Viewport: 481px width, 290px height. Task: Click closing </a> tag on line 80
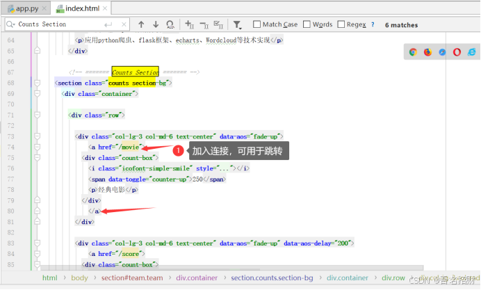tap(95, 211)
